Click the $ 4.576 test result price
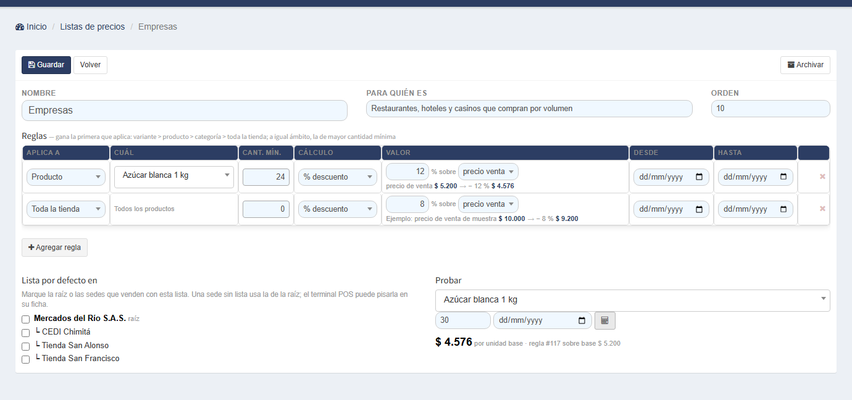The image size is (852, 400). point(454,342)
